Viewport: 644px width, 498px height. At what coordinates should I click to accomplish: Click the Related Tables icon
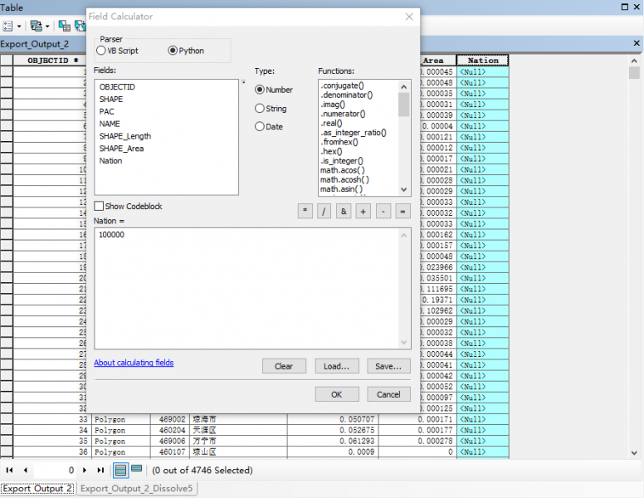(x=35, y=26)
